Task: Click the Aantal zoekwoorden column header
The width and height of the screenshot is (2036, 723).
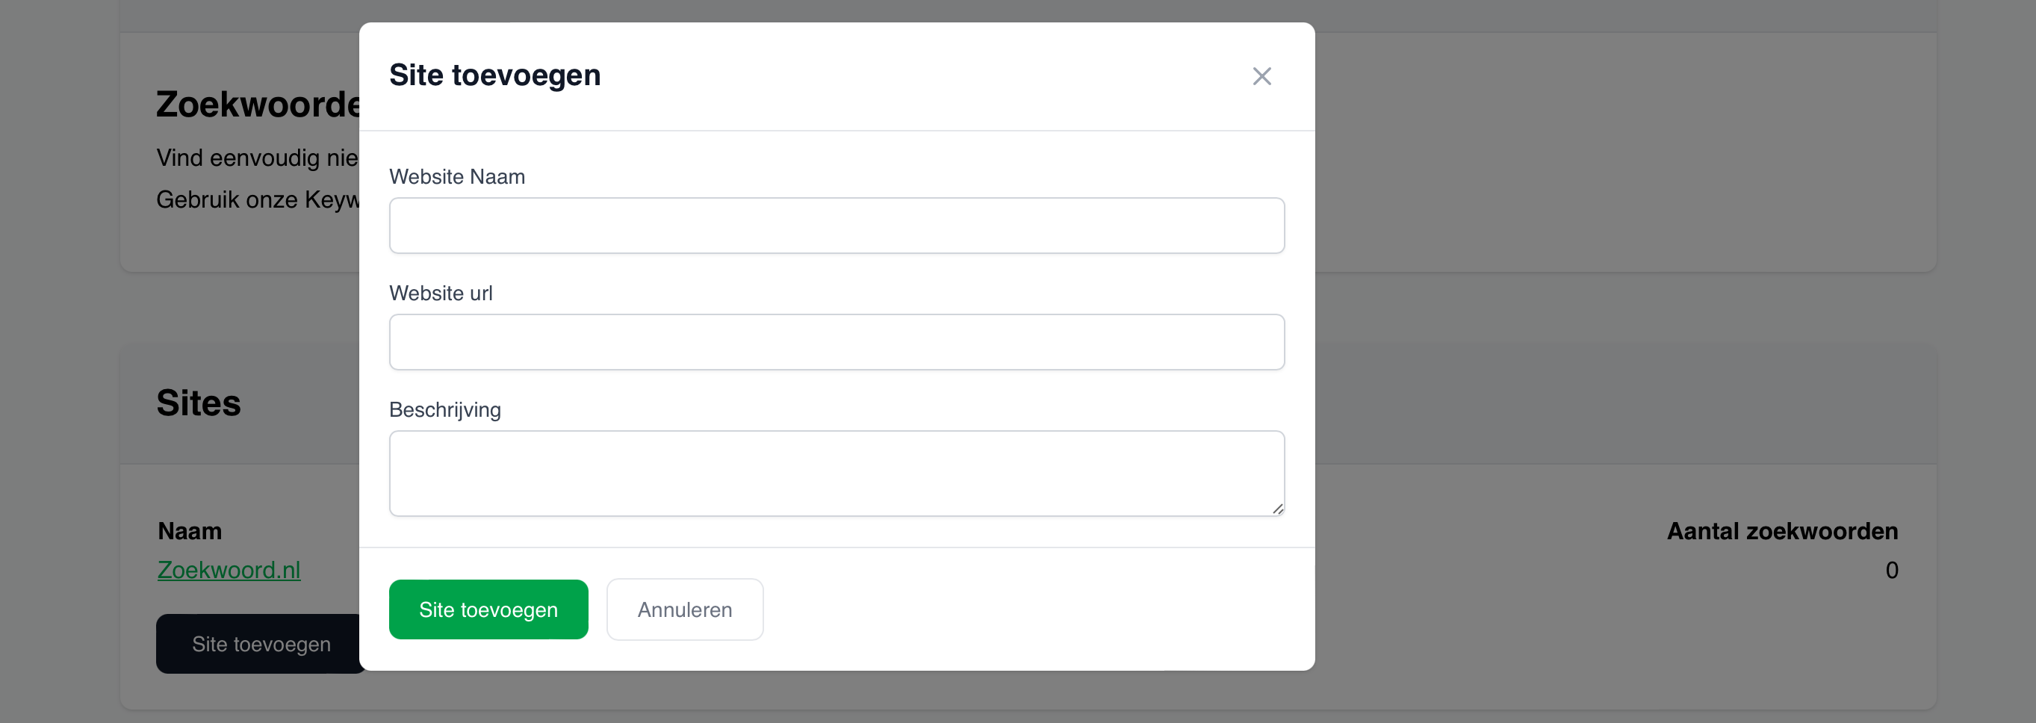Action: [x=1781, y=531]
